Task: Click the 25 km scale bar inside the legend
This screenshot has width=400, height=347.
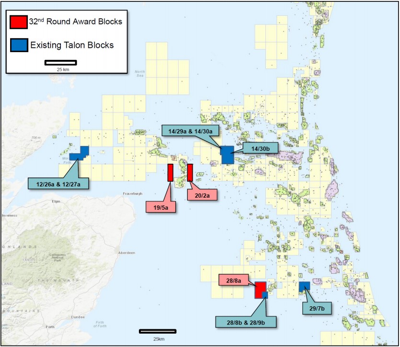Action: pos(60,62)
